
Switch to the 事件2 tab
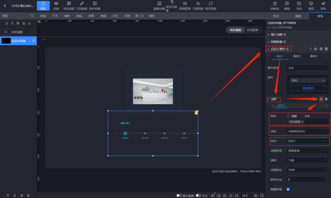(x=297, y=56)
